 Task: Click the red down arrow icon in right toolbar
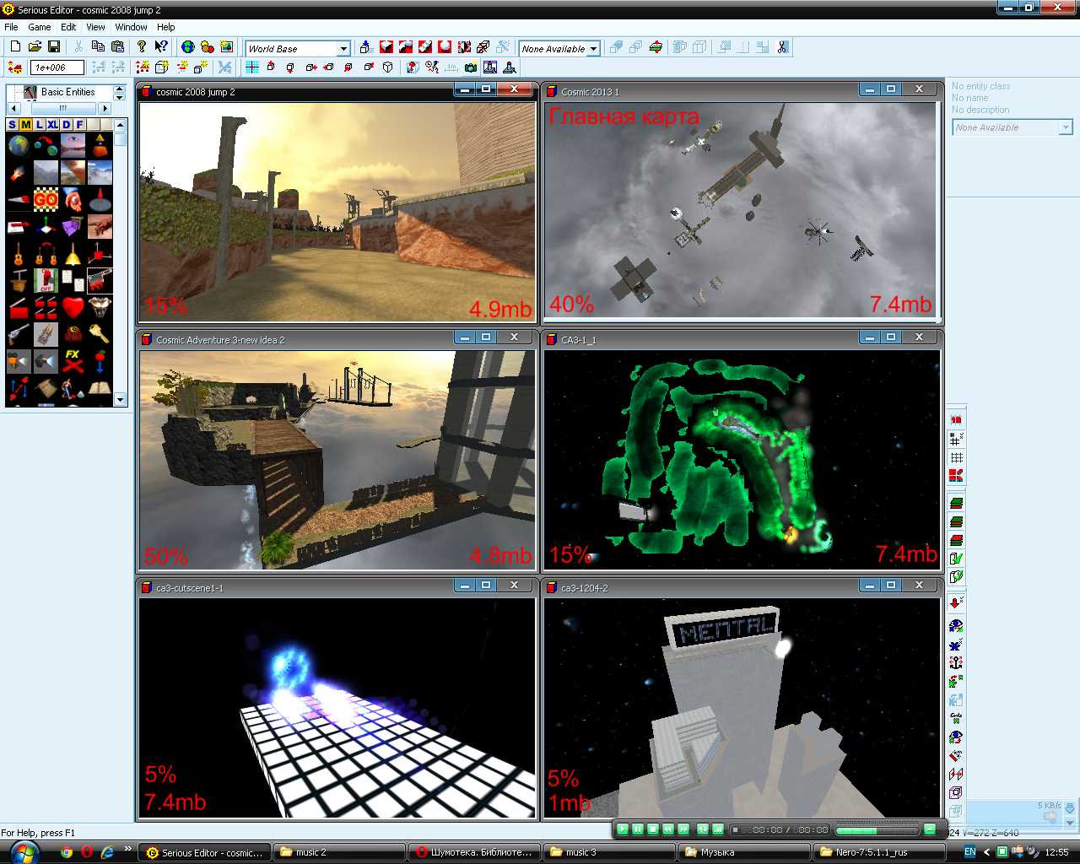click(956, 602)
